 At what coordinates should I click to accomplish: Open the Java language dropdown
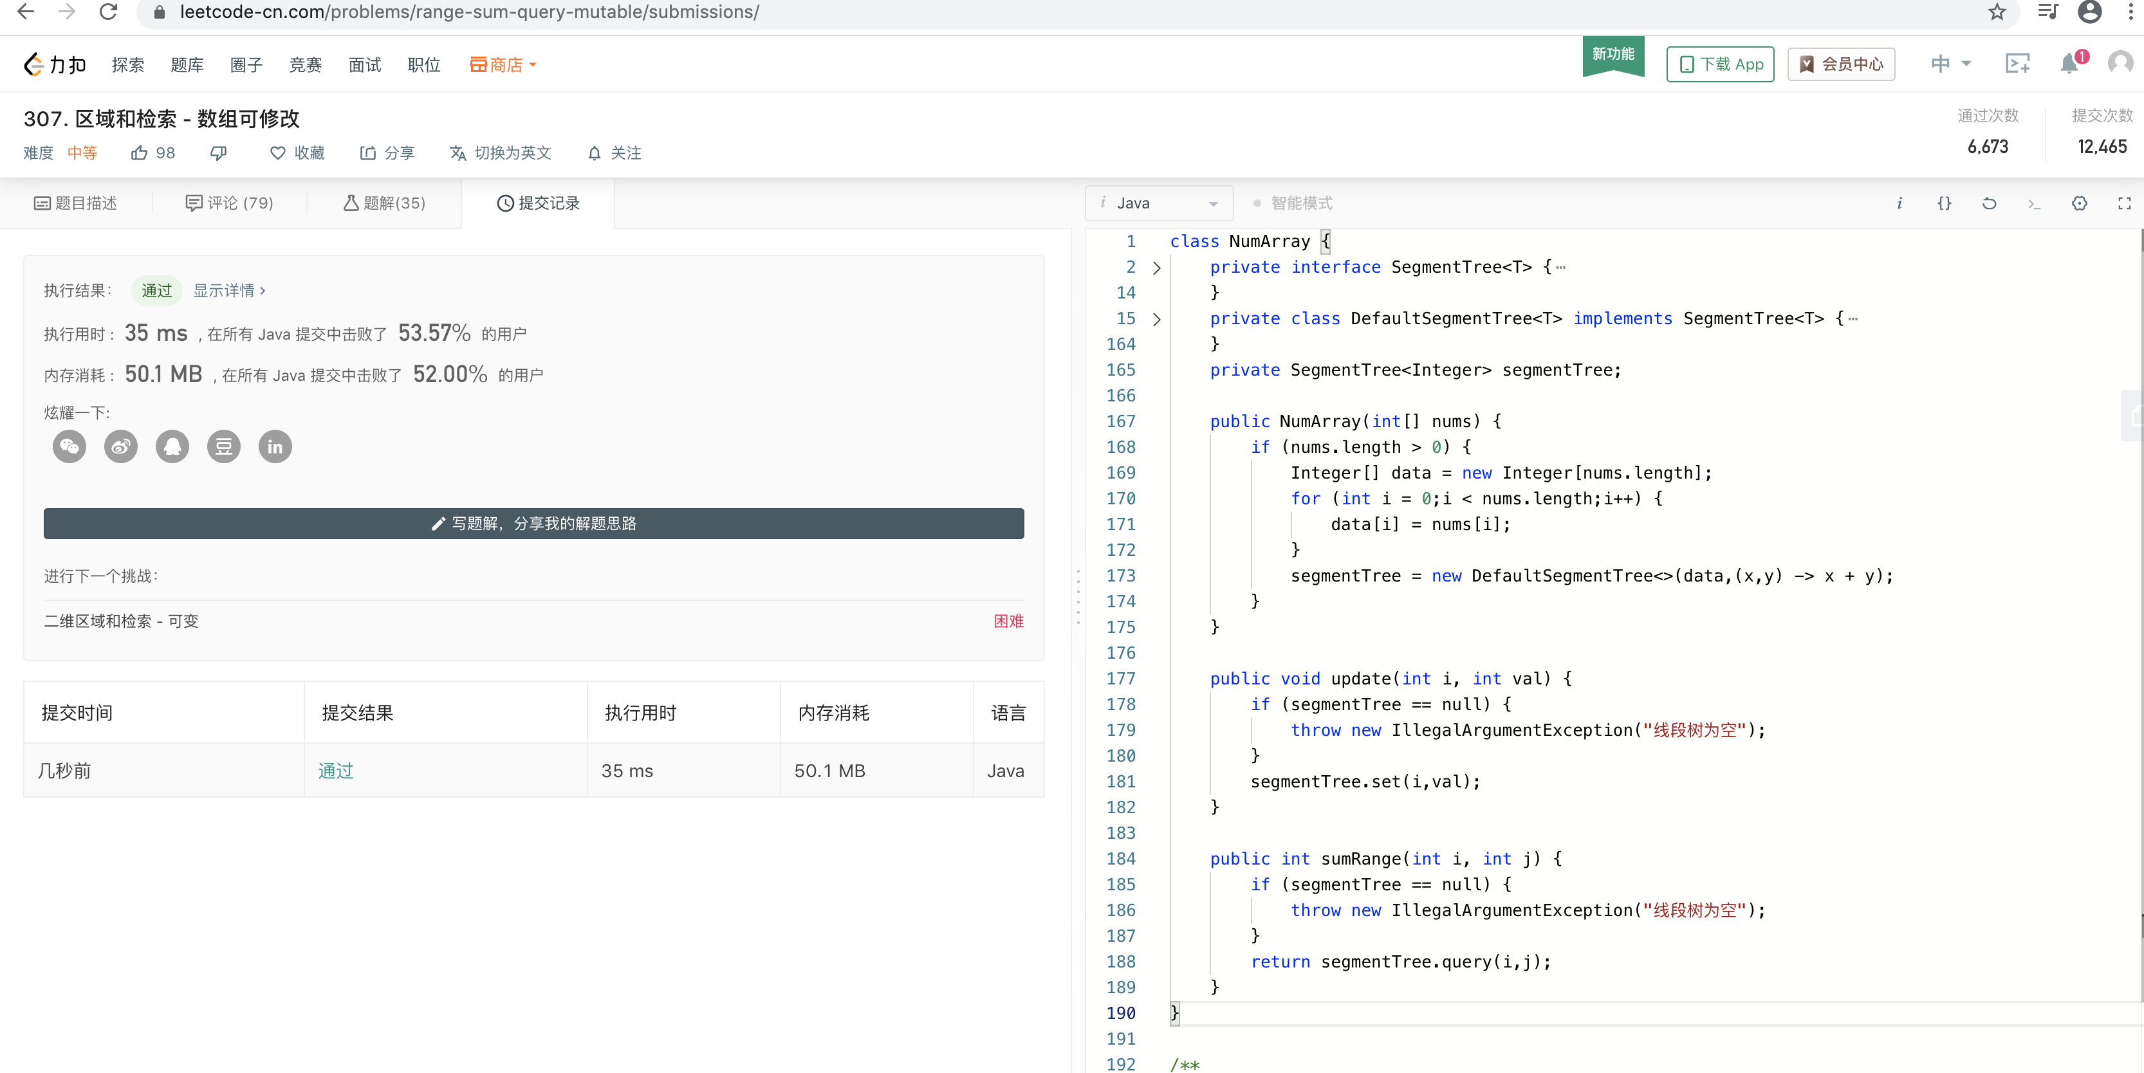coord(1159,203)
